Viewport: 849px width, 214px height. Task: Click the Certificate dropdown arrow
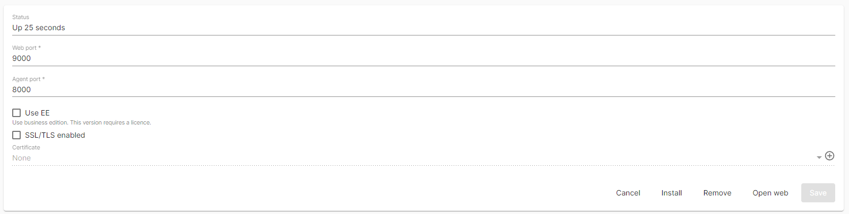(819, 157)
